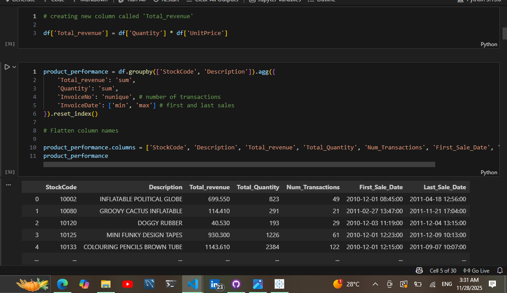Screen dimensions: 507x293
Task: Open VS Code from the taskbar
Action: tap(192, 284)
